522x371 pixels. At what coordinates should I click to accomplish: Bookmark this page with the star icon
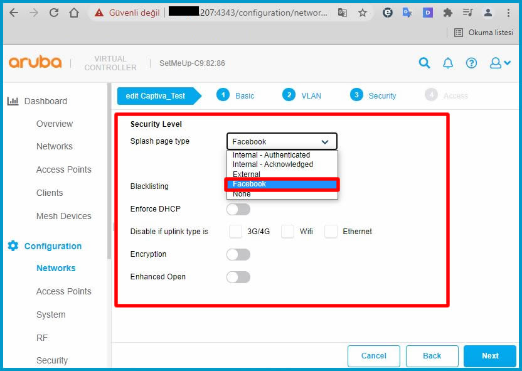coord(363,13)
